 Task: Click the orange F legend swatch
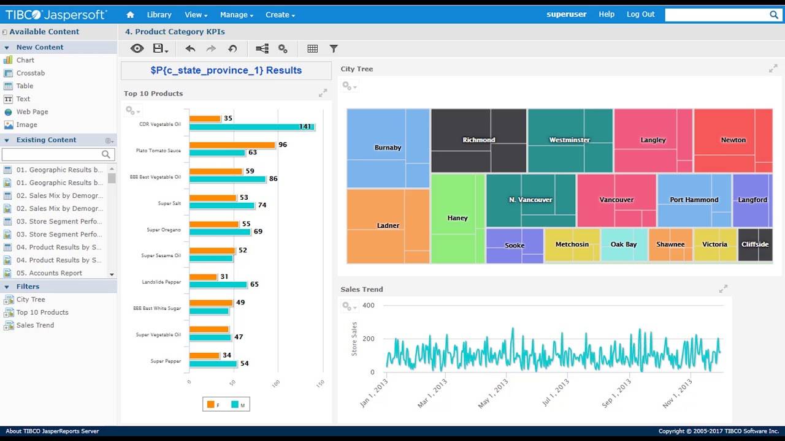(211, 404)
